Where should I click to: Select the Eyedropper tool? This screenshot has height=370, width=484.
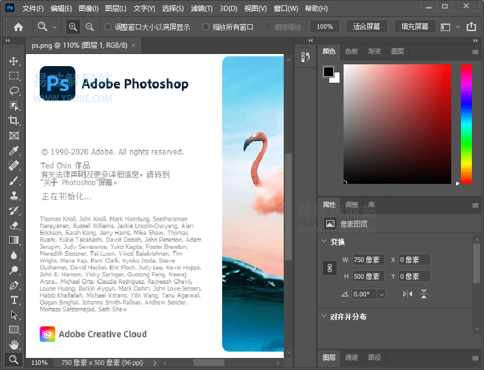(x=14, y=151)
